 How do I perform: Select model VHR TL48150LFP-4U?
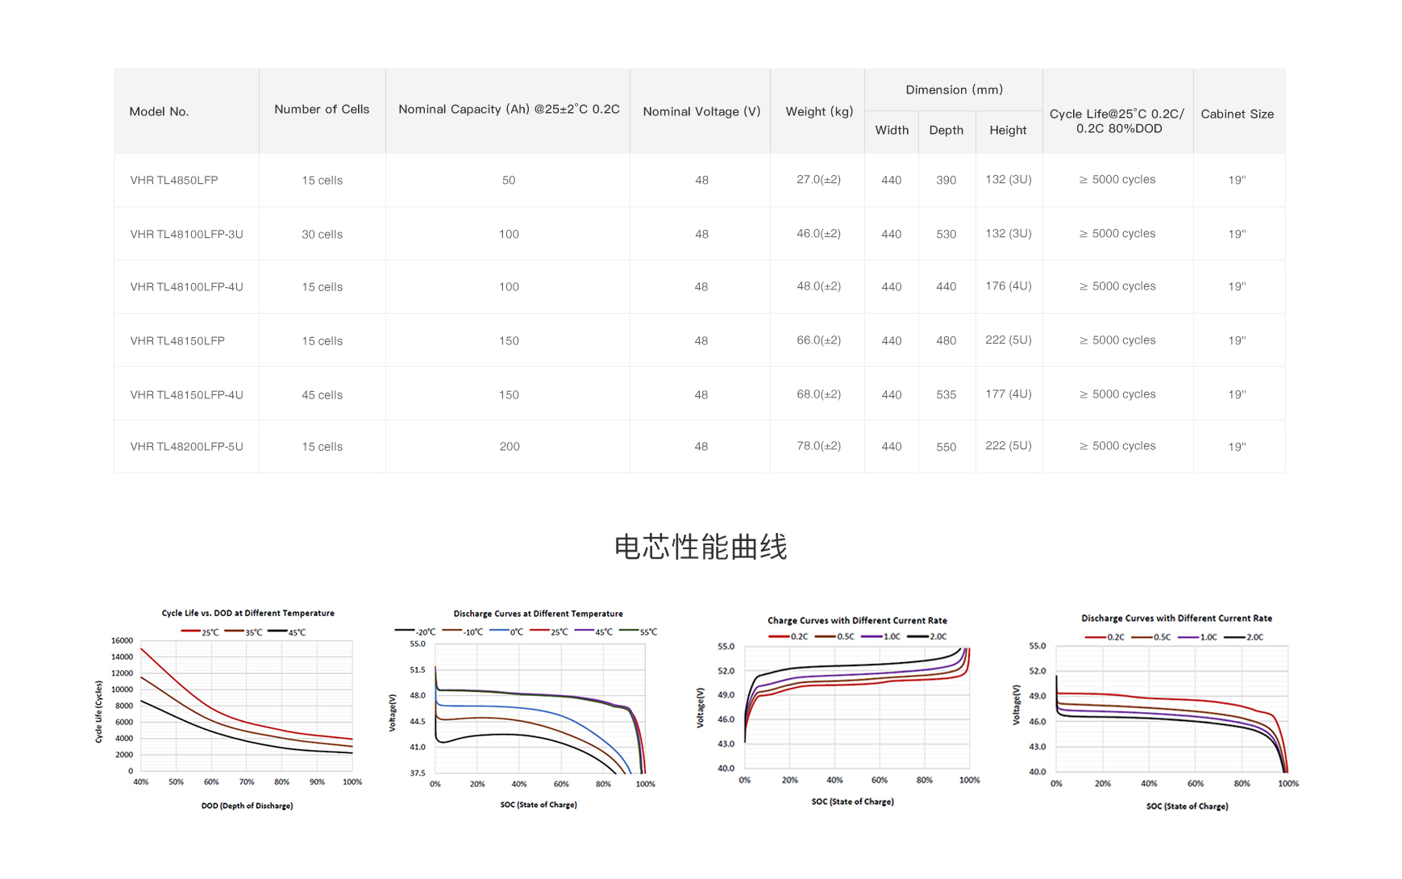[186, 394]
